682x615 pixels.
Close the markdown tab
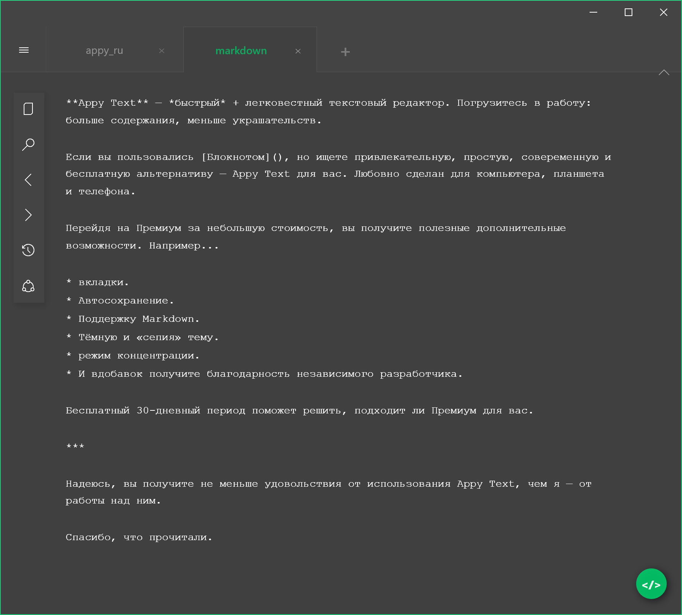298,51
